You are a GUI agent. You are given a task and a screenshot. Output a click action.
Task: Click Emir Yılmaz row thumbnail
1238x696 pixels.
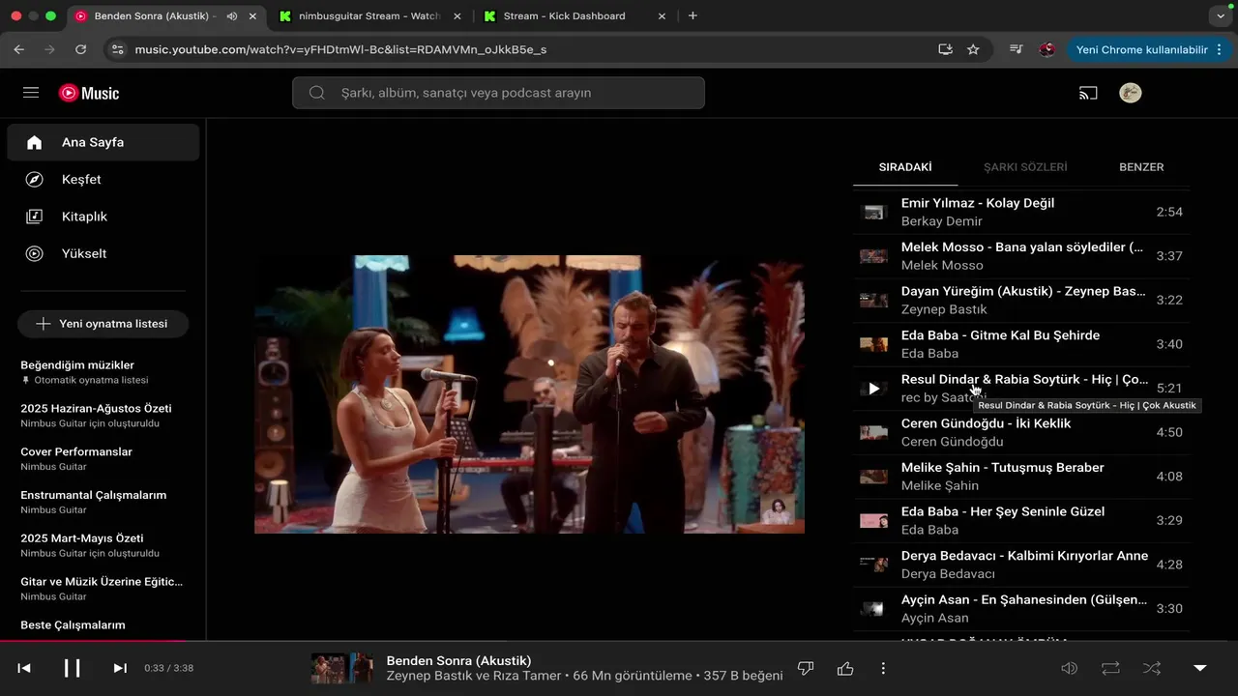tap(873, 212)
